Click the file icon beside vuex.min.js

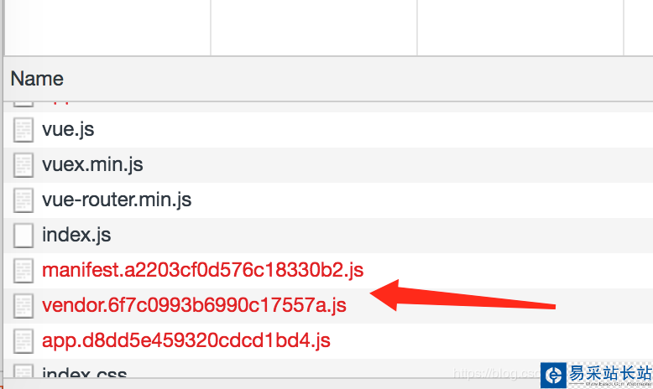24,165
